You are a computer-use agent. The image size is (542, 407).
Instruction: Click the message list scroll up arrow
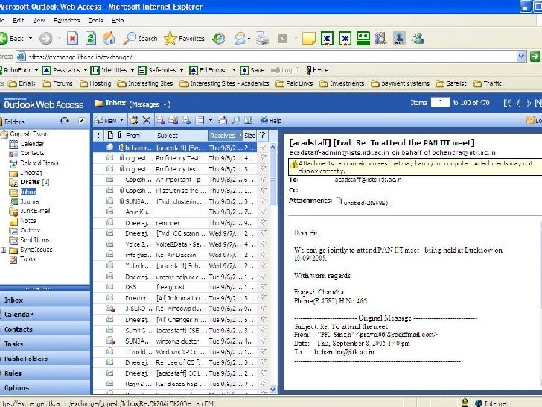tap(272, 148)
